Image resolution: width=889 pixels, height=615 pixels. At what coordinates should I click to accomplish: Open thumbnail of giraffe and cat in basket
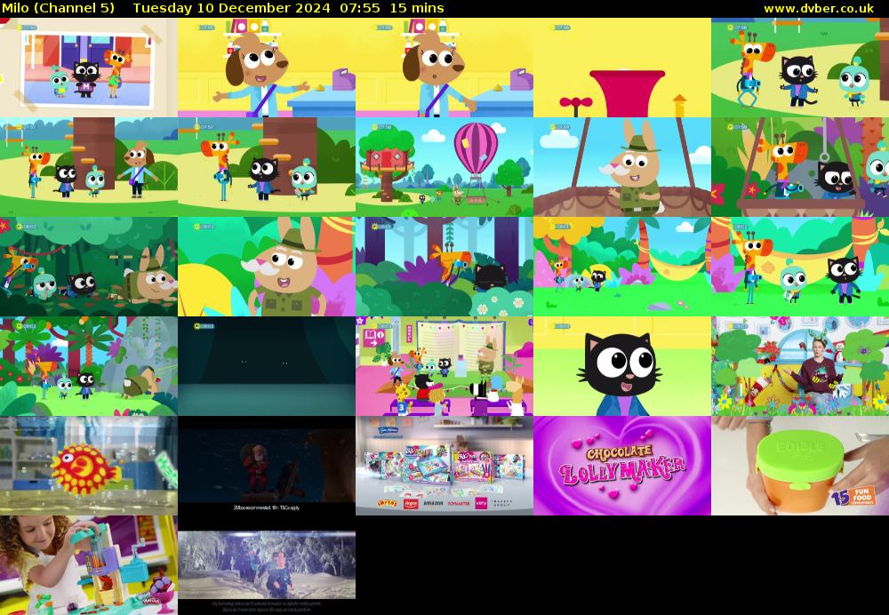click(x=800, y=167)
